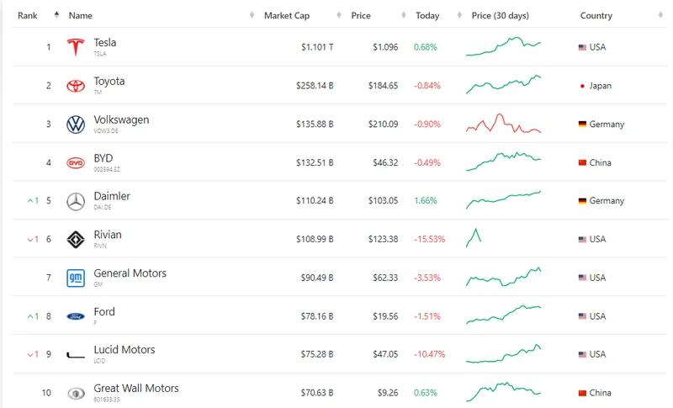This screenshot has width=673, height=408.
Task: Select Lucid Motors change -10.47%
Action: click(x=429, y=354)
